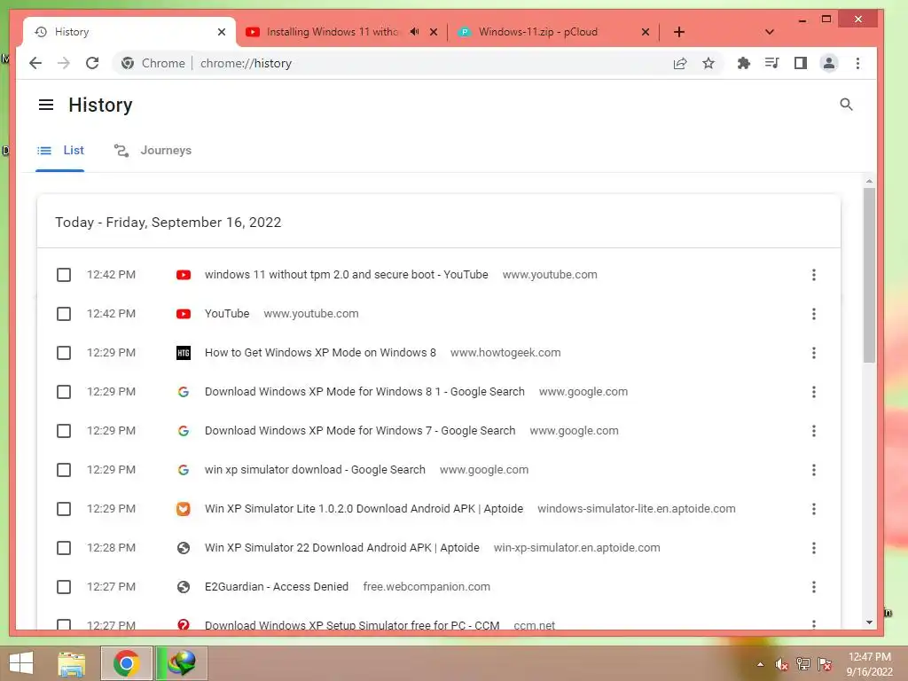This screenshot has height=681, width=908.
Task: Click the history page scrollbar thumb
Action: [x=869, y=275]
